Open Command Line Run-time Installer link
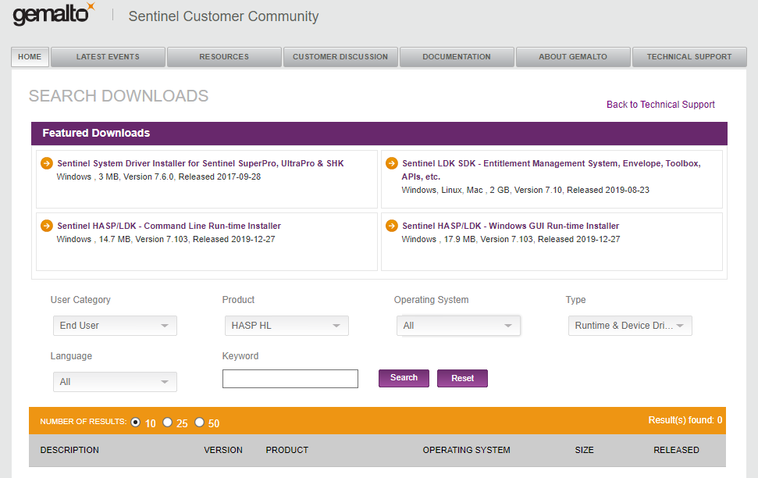Image resolution: width=758 pixels, height=478 pixels. pyautogui.click(x=169, y=226)
